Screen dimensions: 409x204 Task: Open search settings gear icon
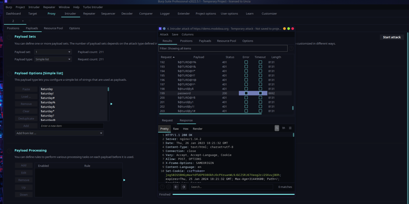pos(168,187)
